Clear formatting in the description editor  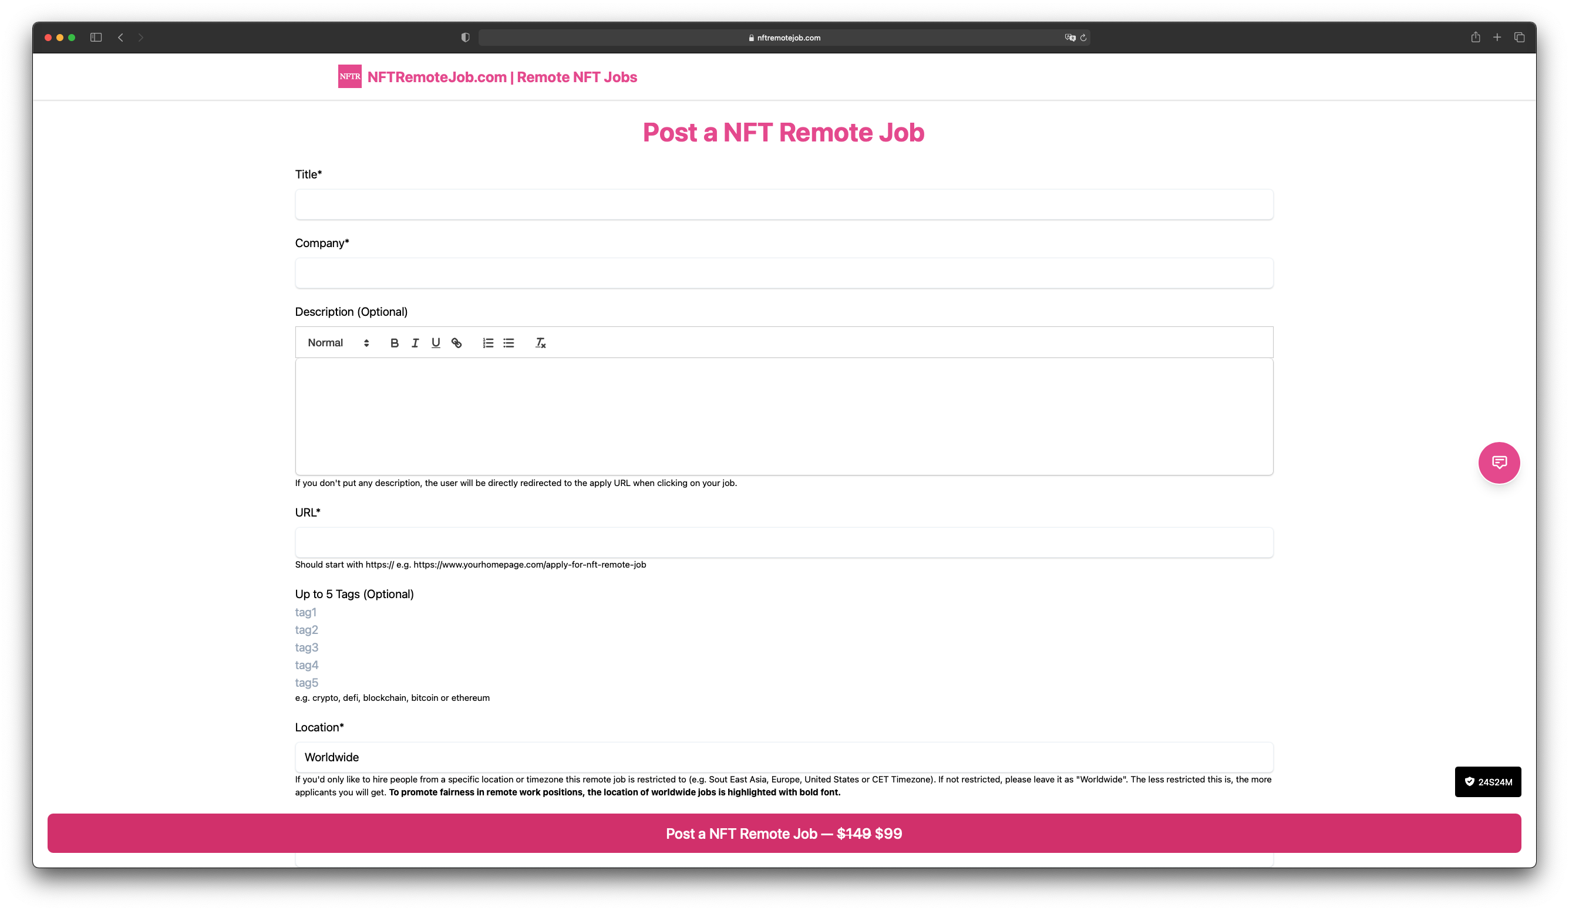click(x=540, y=343)
